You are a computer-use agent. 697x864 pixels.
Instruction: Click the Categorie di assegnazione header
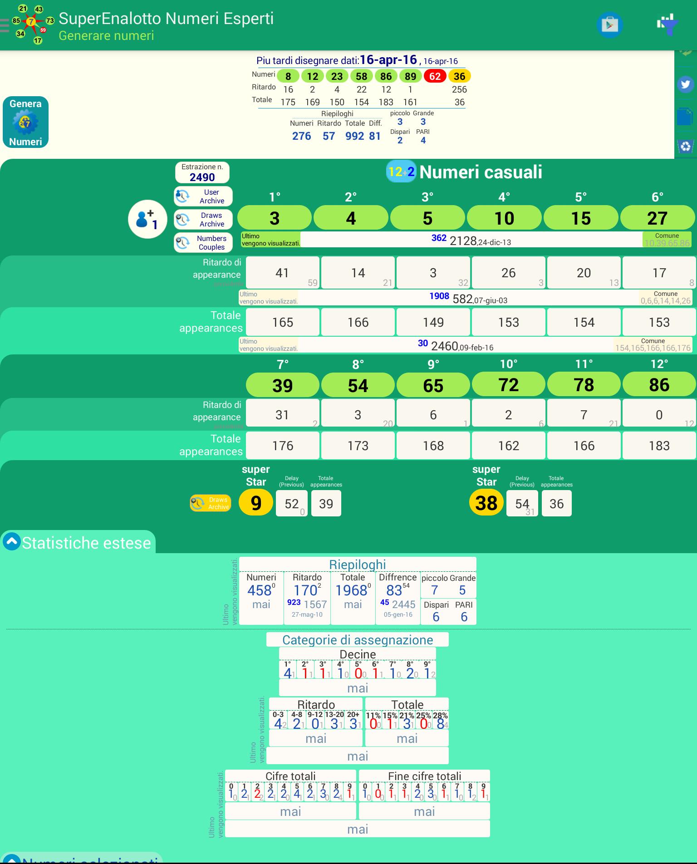point(358,639)
